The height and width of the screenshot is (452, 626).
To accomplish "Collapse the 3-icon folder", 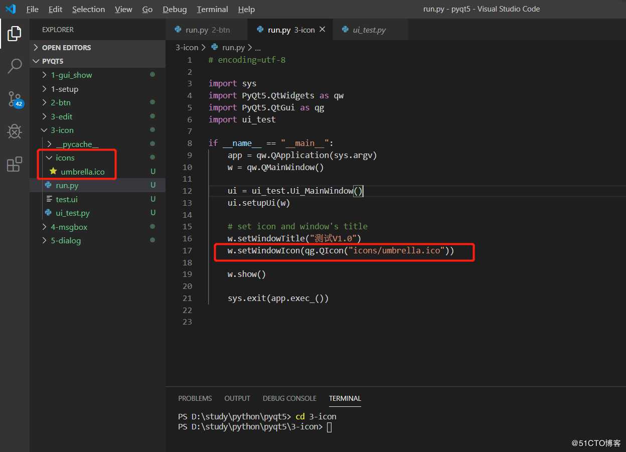I will [x=97, y=130].
